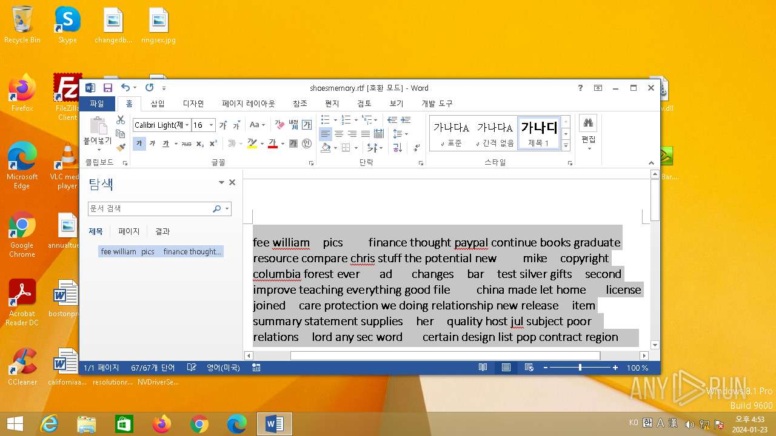Expand bullet list style dropdown
Screen dimensions: 776x436
pyautogui.click(x=336, y=120)
